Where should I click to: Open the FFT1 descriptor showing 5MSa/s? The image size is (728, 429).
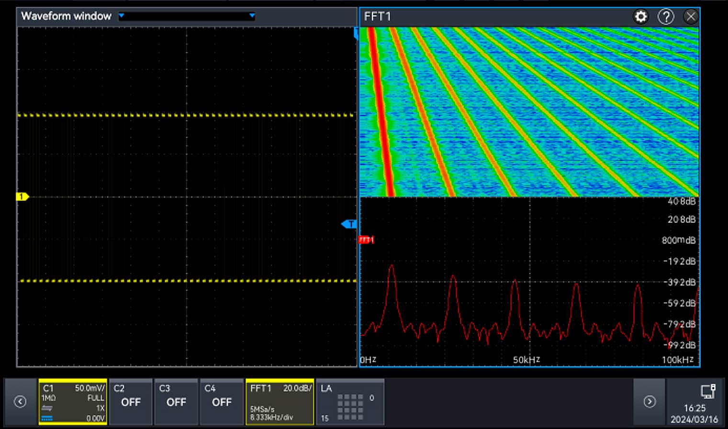coord(280,402)
